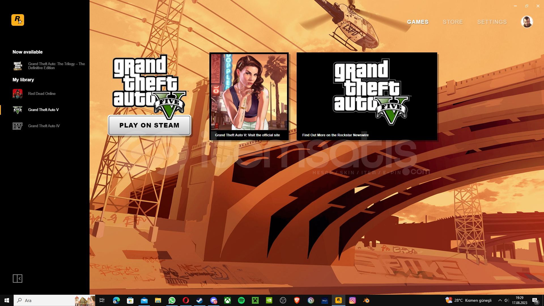The image size is (544, 306).
Task: Open Microsoft Edge from taskbar
Action: click(x=116, y=300)
